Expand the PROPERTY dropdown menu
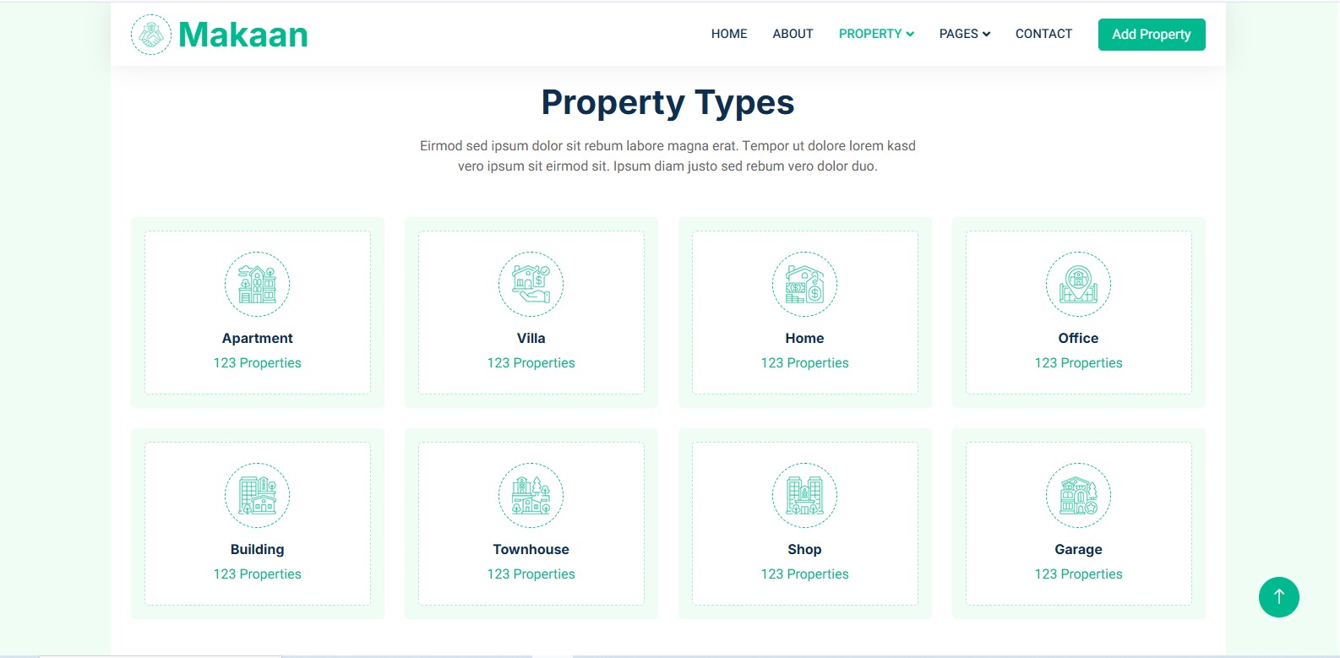The width and height of the screenshot is (1340, 658). click(x=876, y=34)
